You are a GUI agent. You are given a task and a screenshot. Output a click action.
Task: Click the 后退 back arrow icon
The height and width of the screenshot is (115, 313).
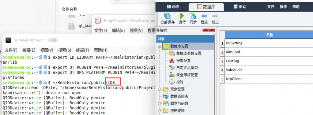pos(204,16)
